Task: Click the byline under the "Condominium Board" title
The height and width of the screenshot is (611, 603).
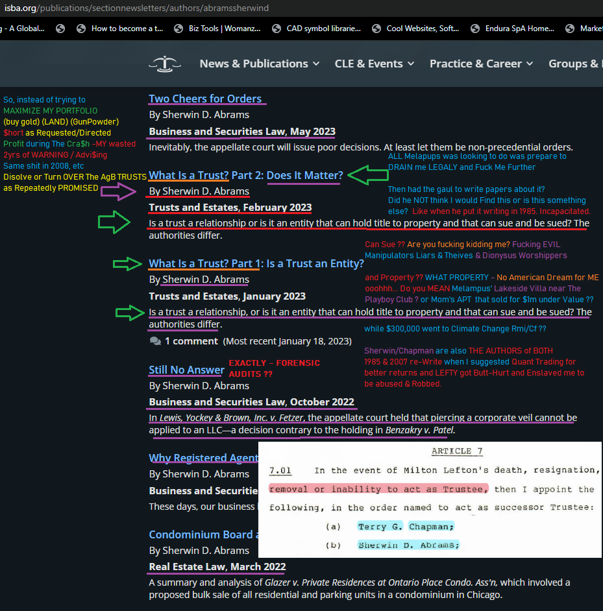Action: click(x=199, y=551)
